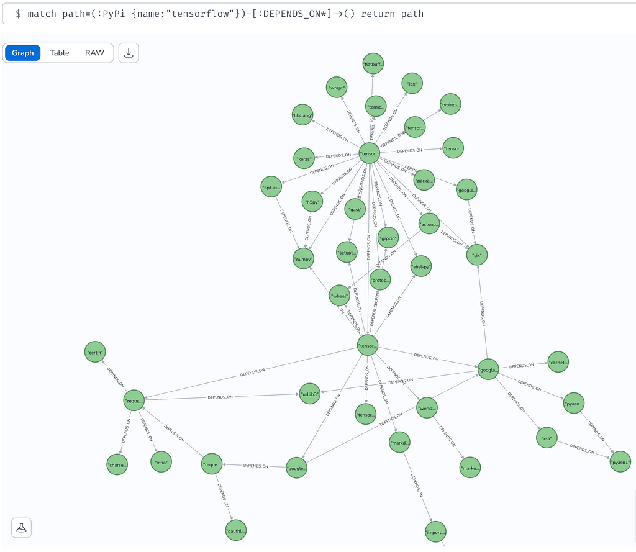
Task: Select the "pyasn1" node
Action: [x=620, y=461]
